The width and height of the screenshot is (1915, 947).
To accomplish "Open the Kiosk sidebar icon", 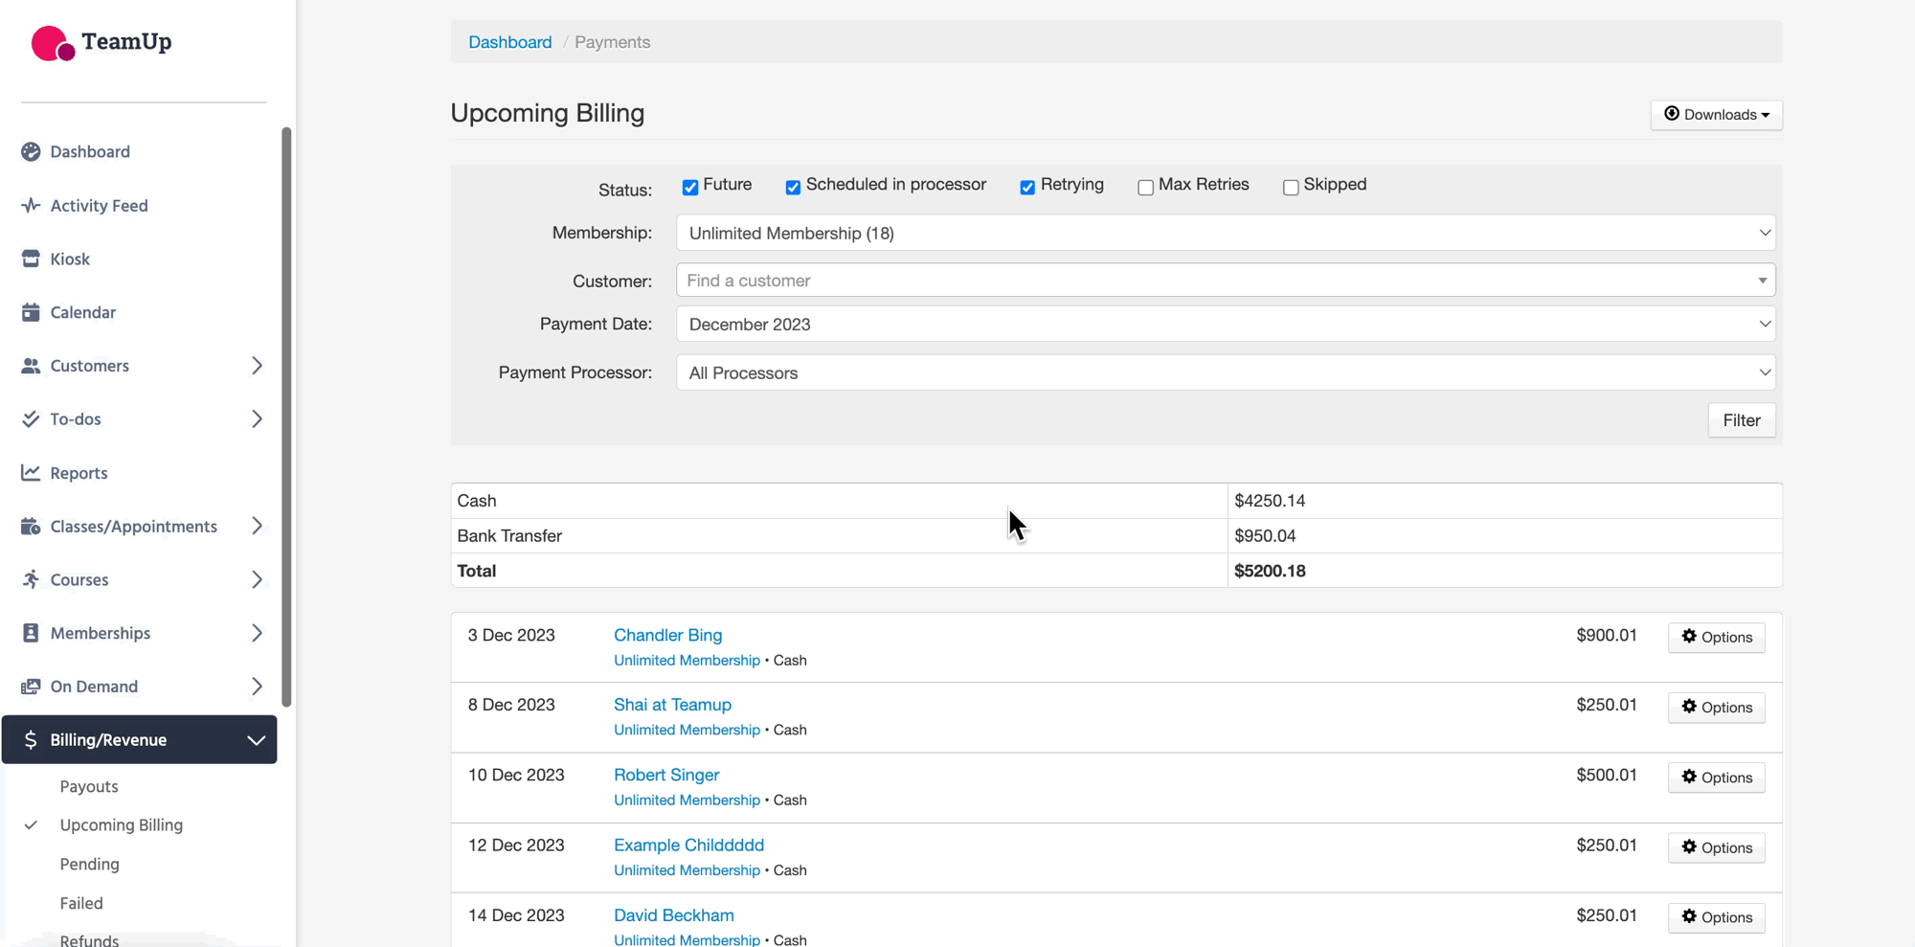I will tap(31, 259).
